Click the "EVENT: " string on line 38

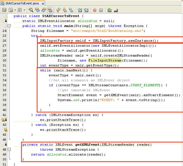coord(109,100)
